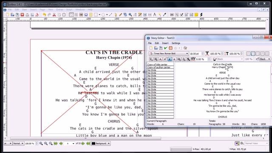This screenshot has height=153, width=272.
Task: Click the green checkmark Update and Exit icon
Action: coord(165,48)
